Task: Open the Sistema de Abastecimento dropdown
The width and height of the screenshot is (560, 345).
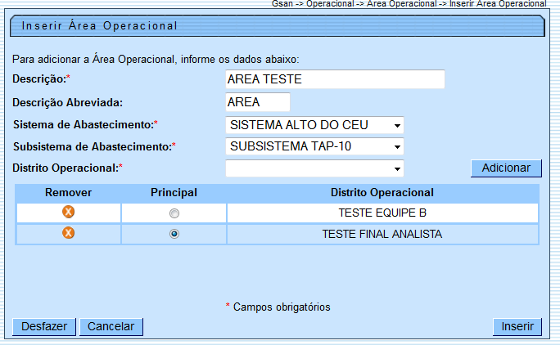Action: pos(314,125)
